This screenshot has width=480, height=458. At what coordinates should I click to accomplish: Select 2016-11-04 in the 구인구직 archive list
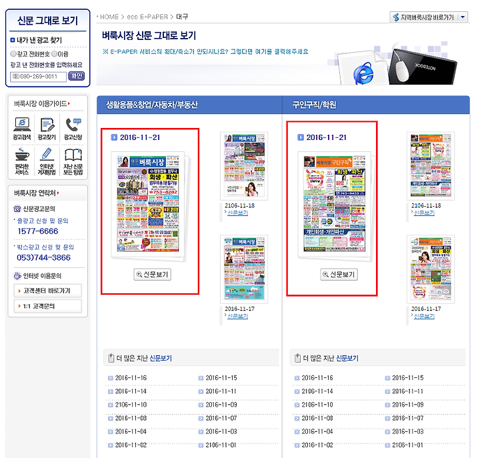click(317, 432)
